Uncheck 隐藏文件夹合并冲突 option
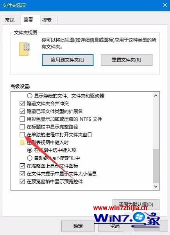This screenshot has width=170, height=235. point(22,103)
